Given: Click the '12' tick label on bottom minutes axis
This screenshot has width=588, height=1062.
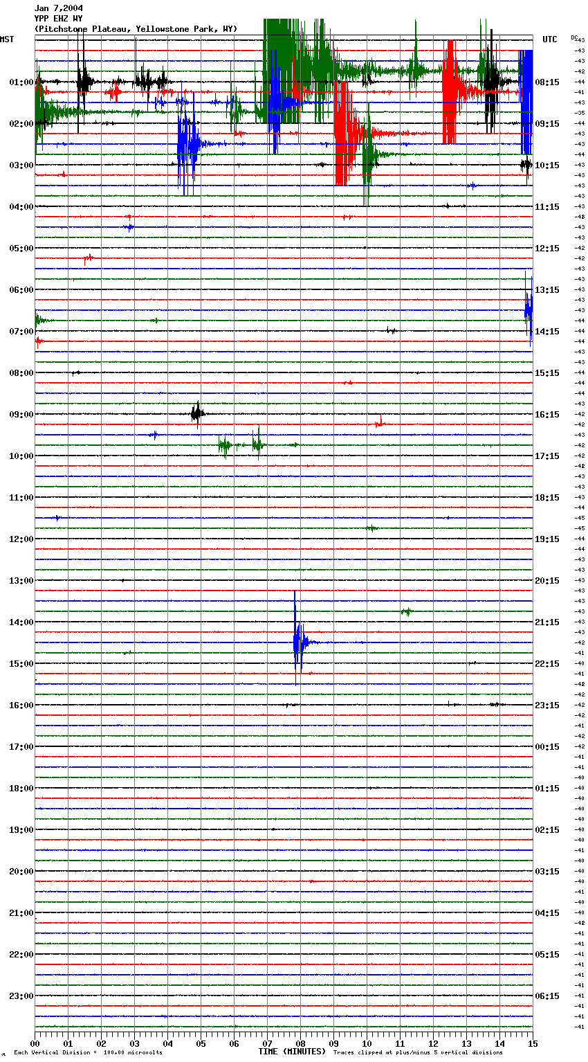Looking at the screenshot, I should click(x=433, y=1043).
